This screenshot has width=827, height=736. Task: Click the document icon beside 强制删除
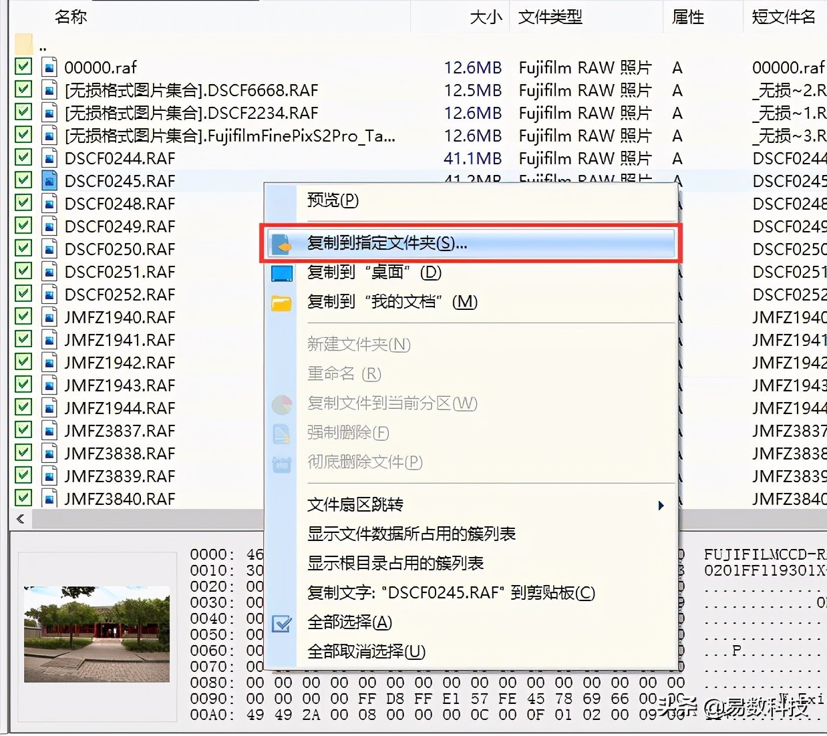(x=282, y=433)
